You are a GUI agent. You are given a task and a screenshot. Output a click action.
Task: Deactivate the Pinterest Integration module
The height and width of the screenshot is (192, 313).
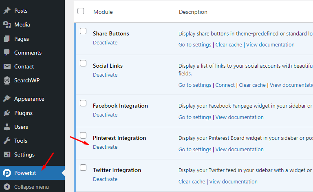[x=105, y=147]
